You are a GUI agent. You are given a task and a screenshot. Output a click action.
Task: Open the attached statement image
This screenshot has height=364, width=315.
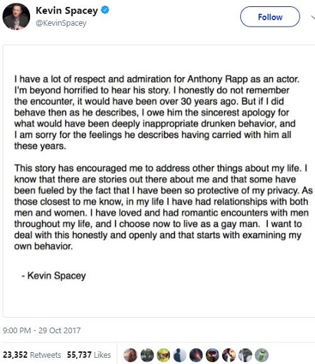coord(159,181)
